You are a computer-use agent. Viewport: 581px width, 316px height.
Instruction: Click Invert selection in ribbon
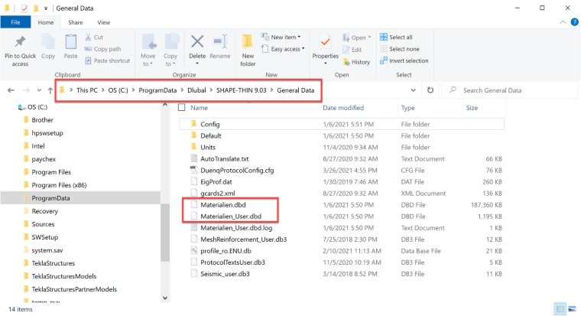404,60
